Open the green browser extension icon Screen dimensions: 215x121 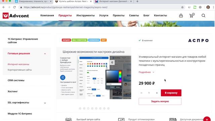click(x=195, y=7)
